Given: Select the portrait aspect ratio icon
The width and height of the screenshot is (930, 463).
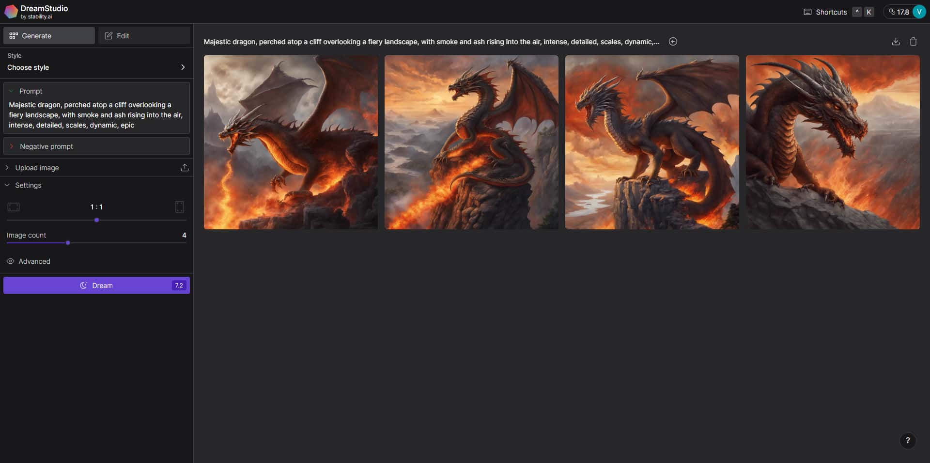Looking at the screenshot, I should pyautogui.click(x=180, y=207).
